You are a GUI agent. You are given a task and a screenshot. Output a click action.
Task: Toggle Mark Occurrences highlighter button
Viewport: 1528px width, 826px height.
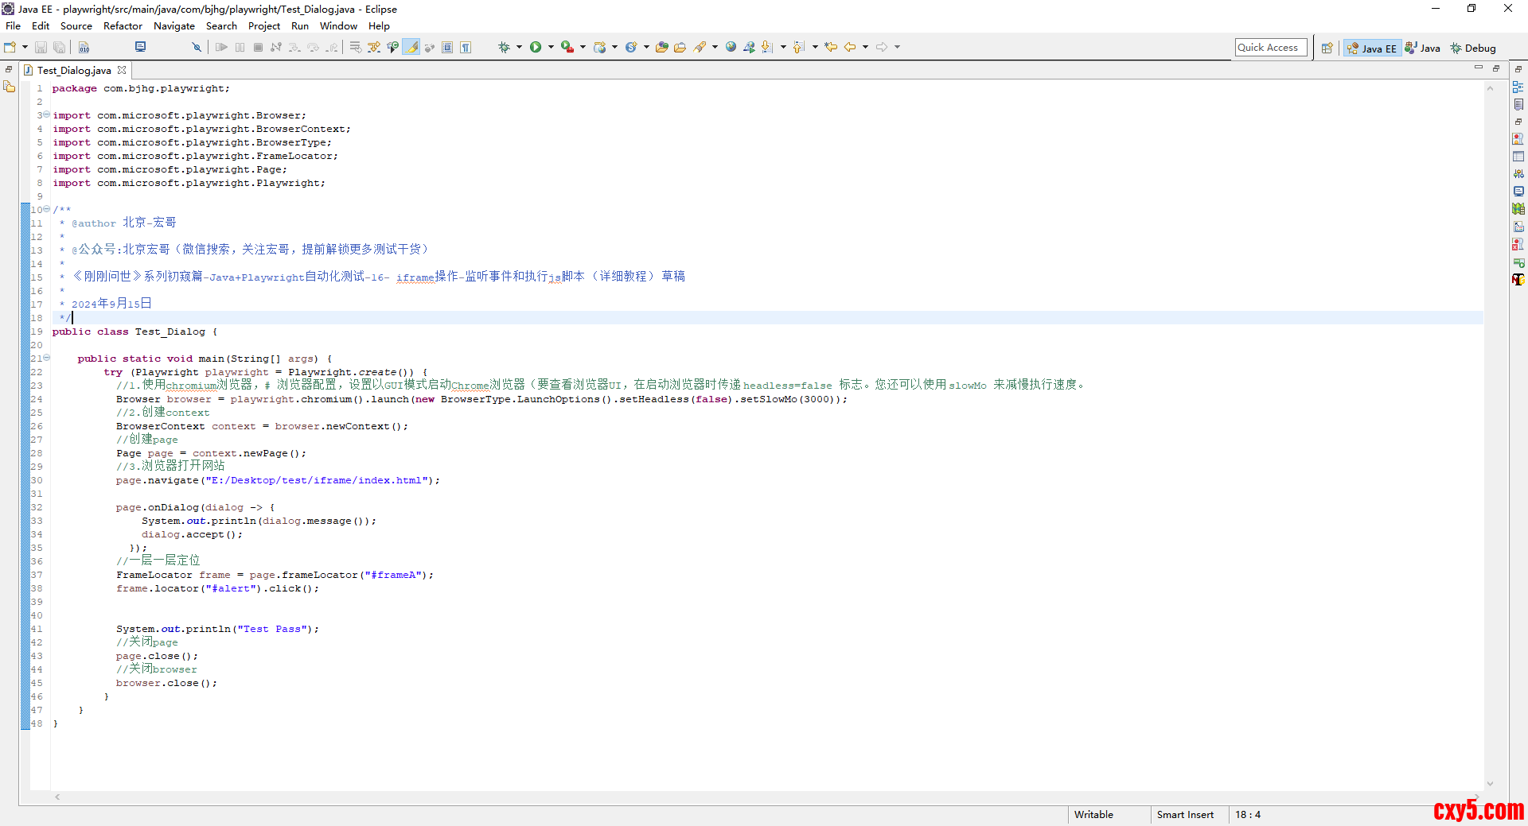[411, 48]
